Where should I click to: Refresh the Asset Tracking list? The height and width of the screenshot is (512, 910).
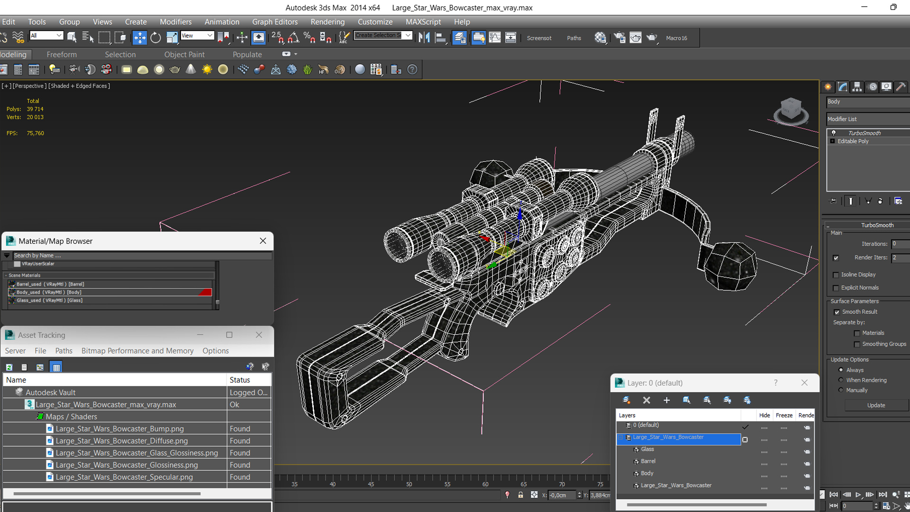(x=9, y=367)
